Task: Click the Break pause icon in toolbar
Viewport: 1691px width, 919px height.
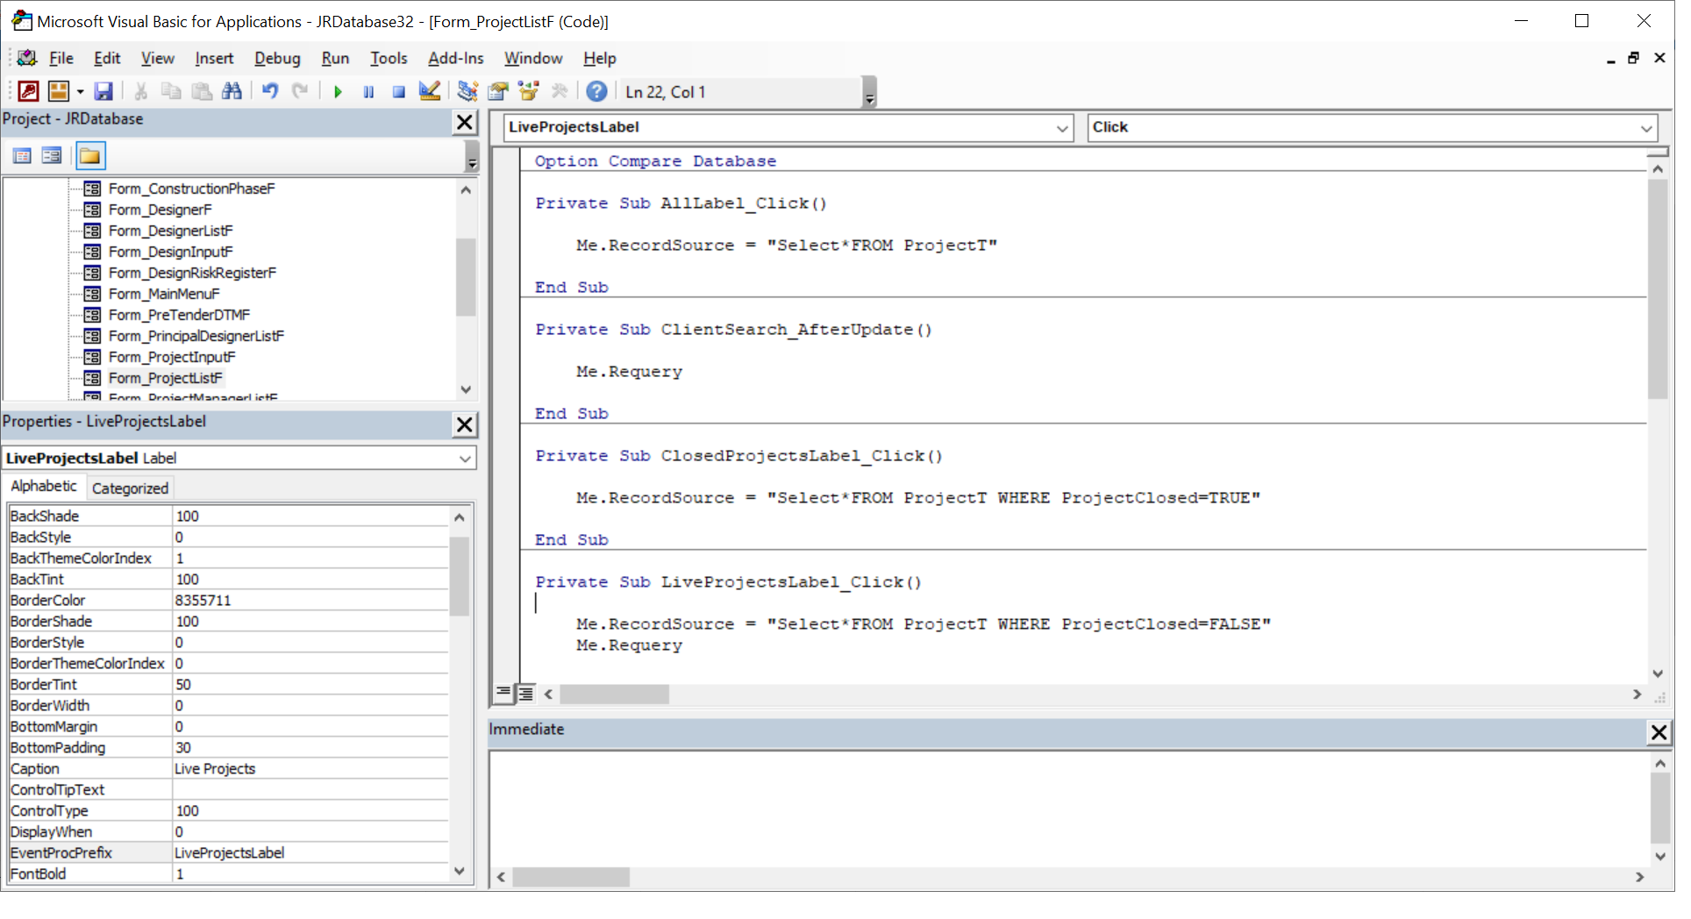Action: [368, 91]
